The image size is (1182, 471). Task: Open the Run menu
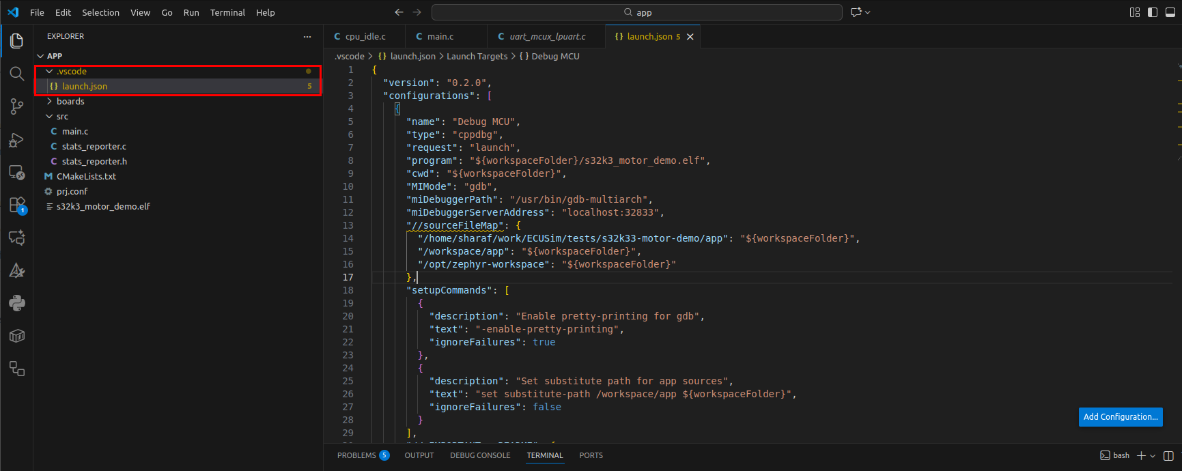tap(191, 12)
